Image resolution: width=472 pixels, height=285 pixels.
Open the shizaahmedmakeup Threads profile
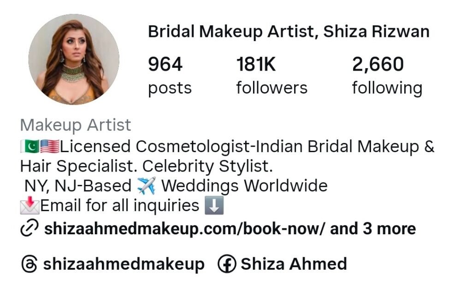click(124, 264)
